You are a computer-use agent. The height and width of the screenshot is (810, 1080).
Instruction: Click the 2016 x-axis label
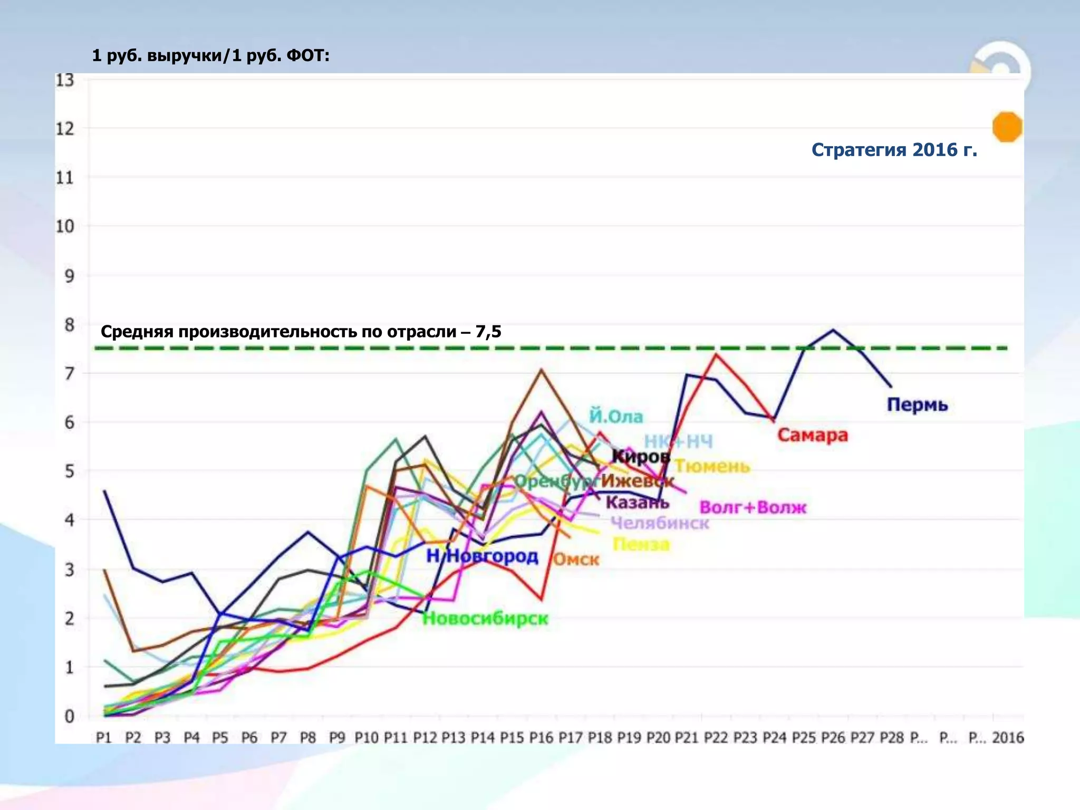[x=1007, y=737]
